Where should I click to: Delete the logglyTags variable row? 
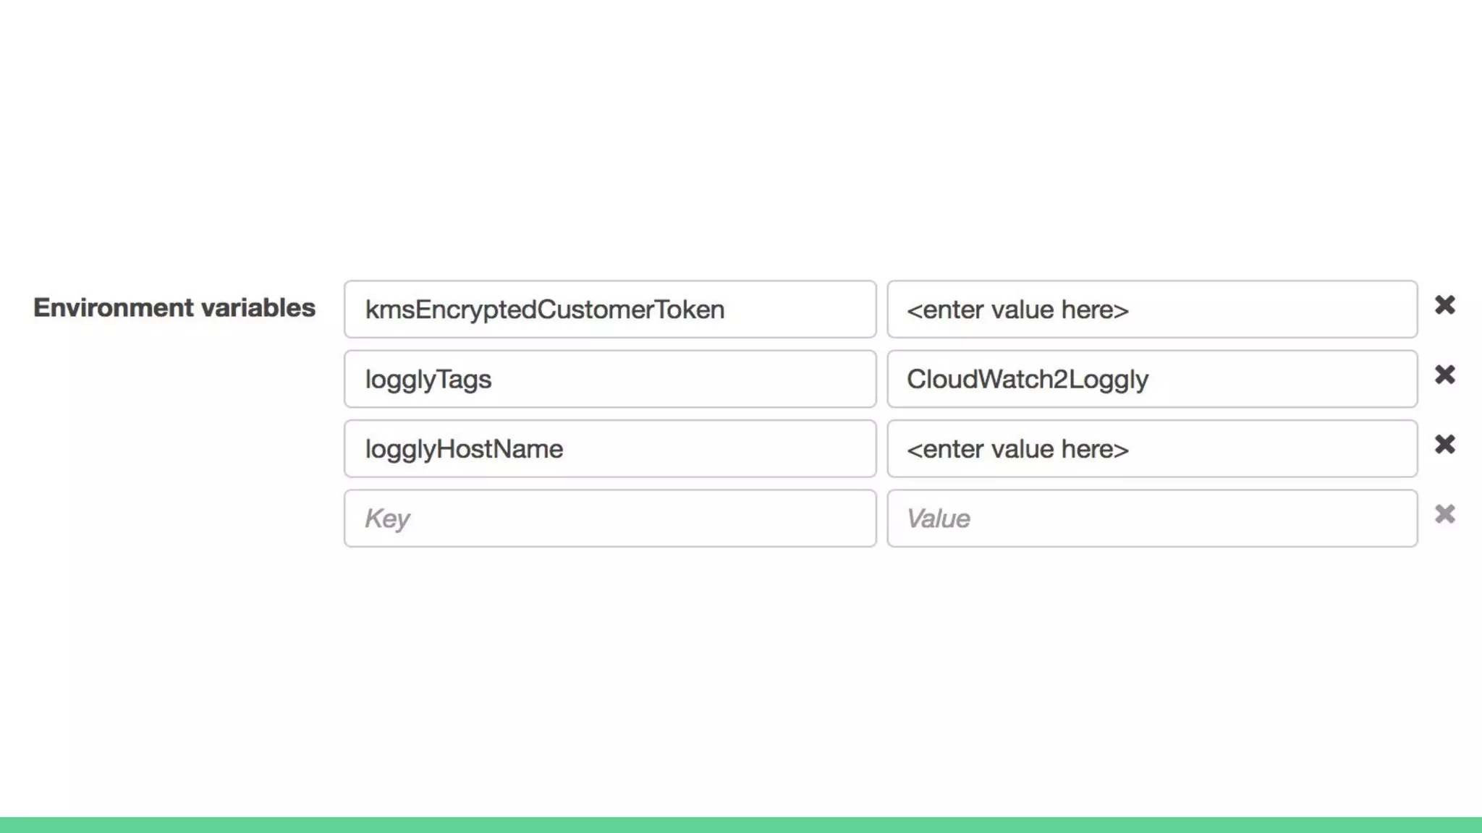(1444, 375)
